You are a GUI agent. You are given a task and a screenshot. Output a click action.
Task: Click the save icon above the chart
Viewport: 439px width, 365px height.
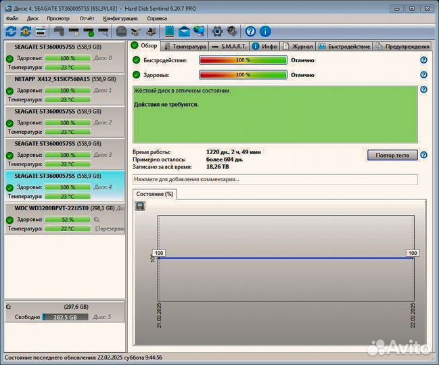[x=140, y=205]
